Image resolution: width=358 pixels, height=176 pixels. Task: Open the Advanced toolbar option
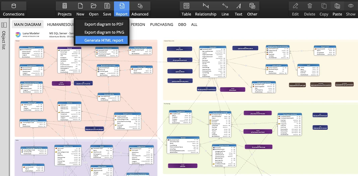140,9
